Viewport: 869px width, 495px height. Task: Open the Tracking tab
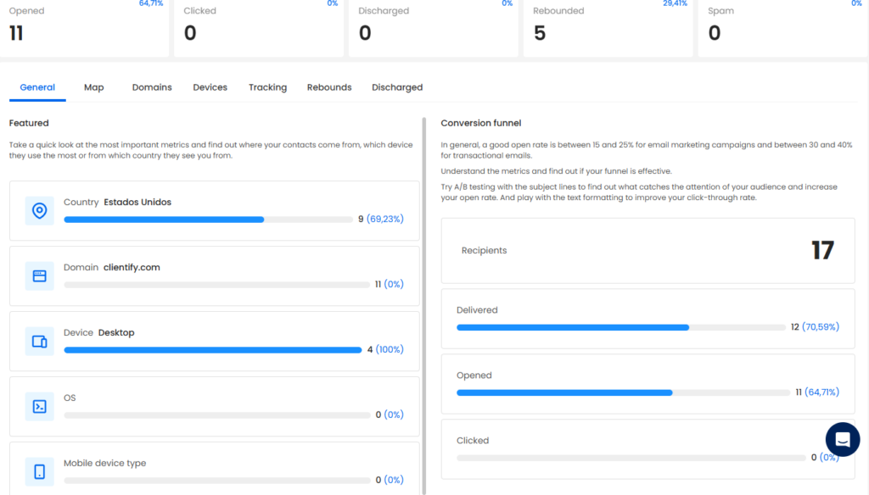[267, 87]
